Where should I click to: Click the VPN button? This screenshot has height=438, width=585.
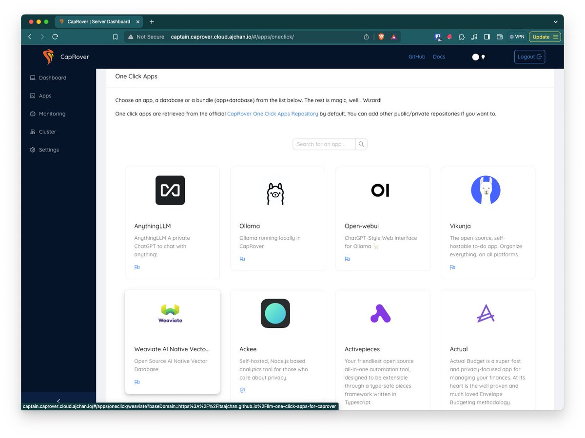tap(517, 37)
